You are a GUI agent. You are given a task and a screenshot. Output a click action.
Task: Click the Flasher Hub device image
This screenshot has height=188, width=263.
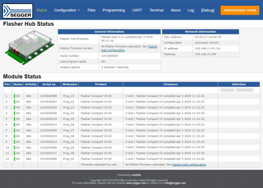tap(30, 47)
